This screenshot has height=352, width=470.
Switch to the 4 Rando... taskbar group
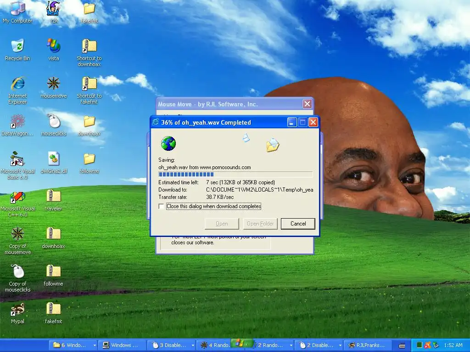pyautogui.click(x=214, y=345)
